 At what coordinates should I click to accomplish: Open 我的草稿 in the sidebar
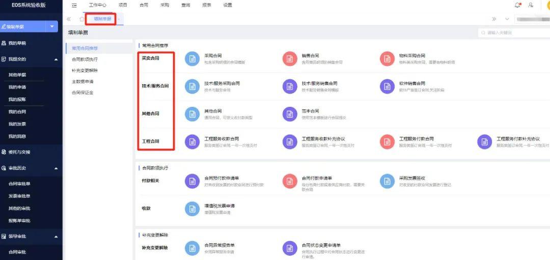click(x=17, y=43)
